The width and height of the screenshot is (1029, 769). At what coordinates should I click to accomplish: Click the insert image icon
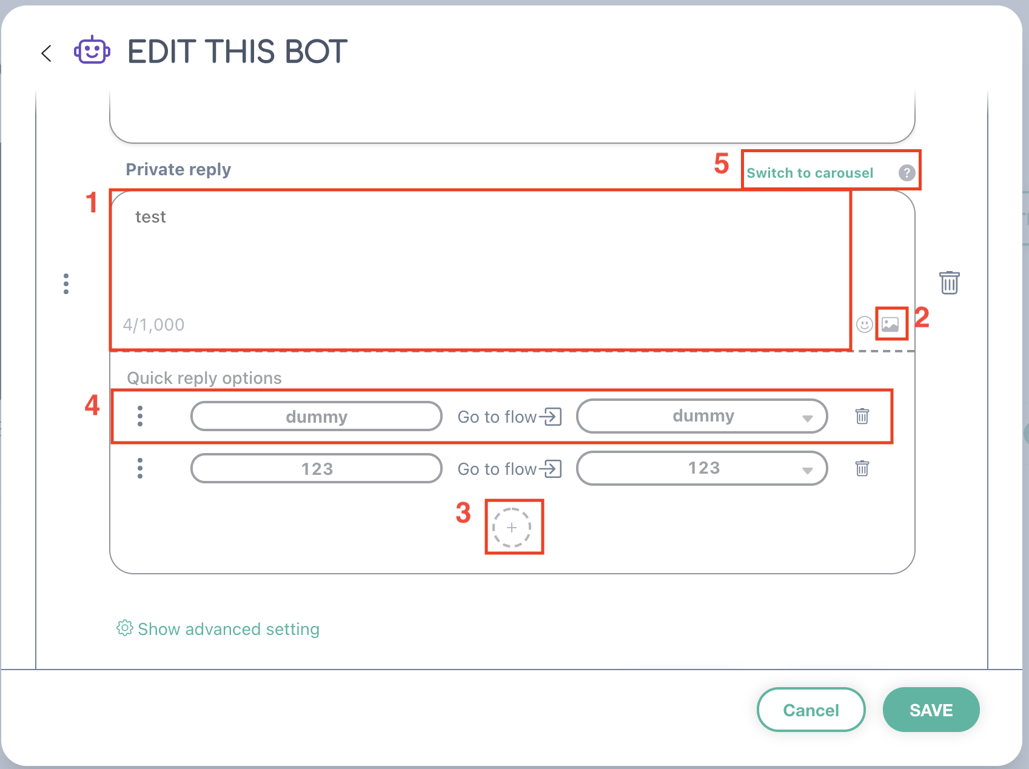coord(890,324)
